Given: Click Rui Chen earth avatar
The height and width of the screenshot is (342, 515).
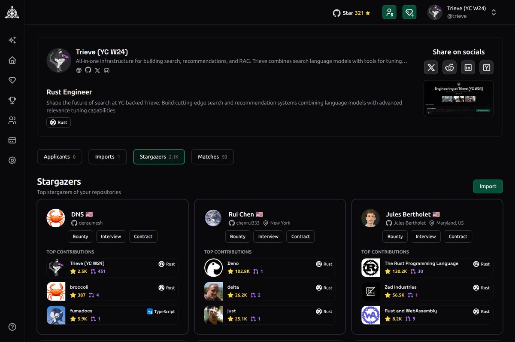Looking at the screenshot, I should (x=213, y=218).
